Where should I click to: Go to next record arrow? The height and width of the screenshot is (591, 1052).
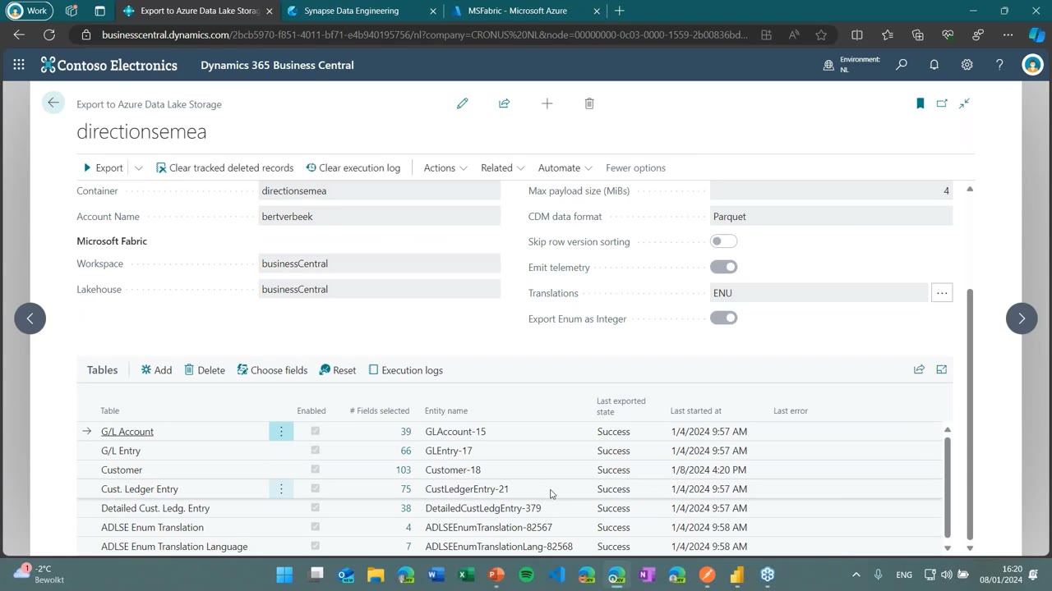pyautogui.click(x=1022, y=318)
